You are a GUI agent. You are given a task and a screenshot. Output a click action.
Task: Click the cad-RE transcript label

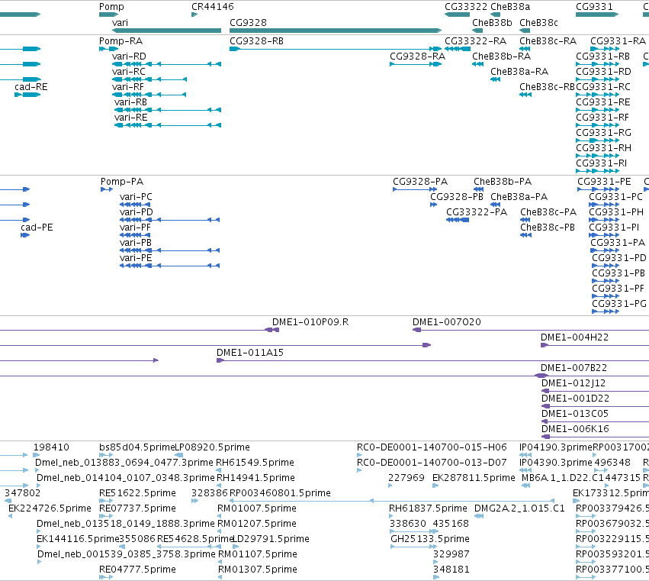31,87
